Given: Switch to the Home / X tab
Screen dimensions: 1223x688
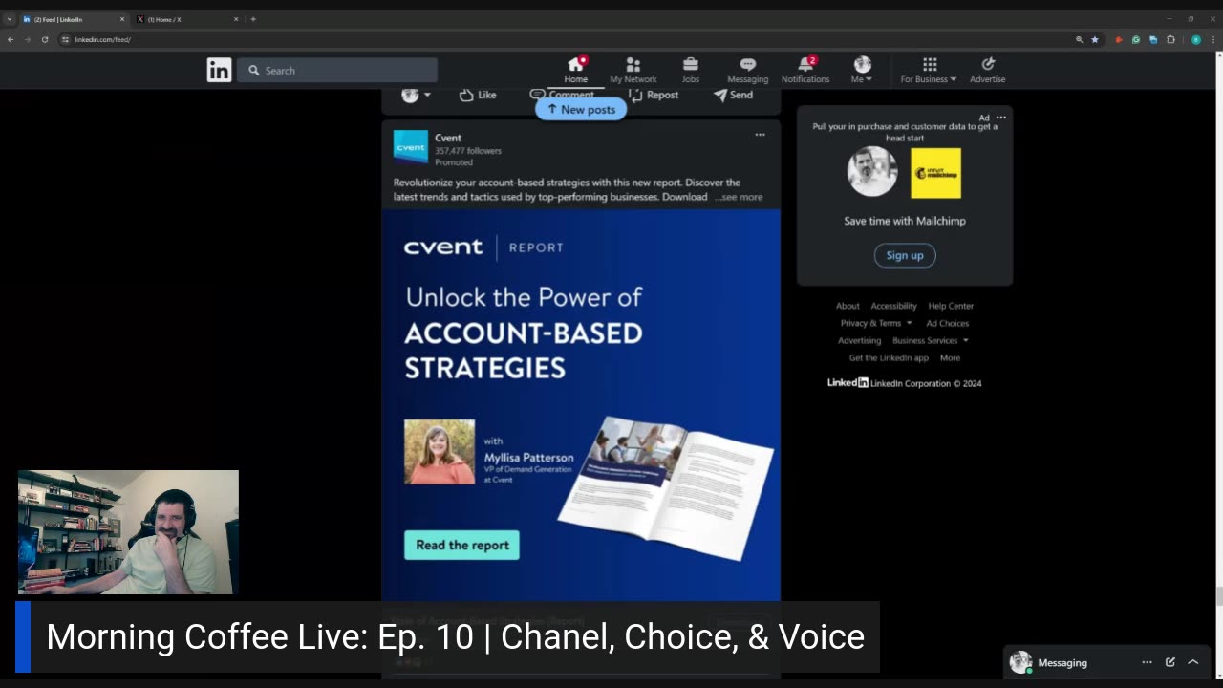Looking at the screenshot, I should (x=187, y=19).
